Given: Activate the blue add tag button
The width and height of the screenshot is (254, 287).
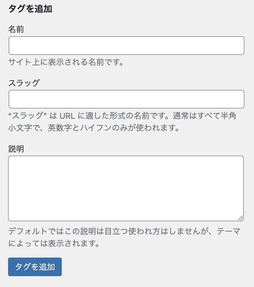Looking at the screenshot, I should point(35,267).
